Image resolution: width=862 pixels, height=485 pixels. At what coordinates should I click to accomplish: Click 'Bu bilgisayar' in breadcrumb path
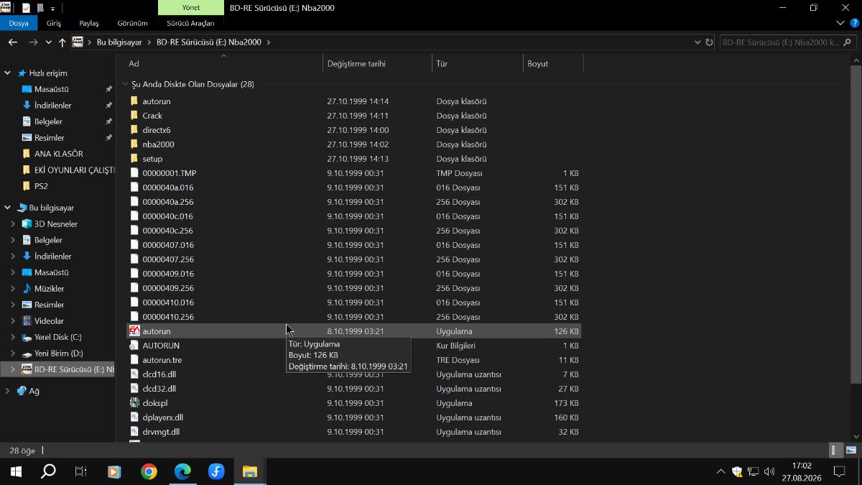click(119, 42)
